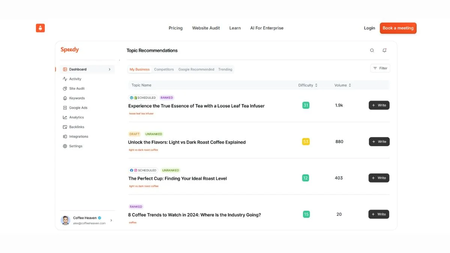The image size is (450, 253).
Task: Select 'loose leaf tea infuser' keyword tag
Action: tap(141, 114)
